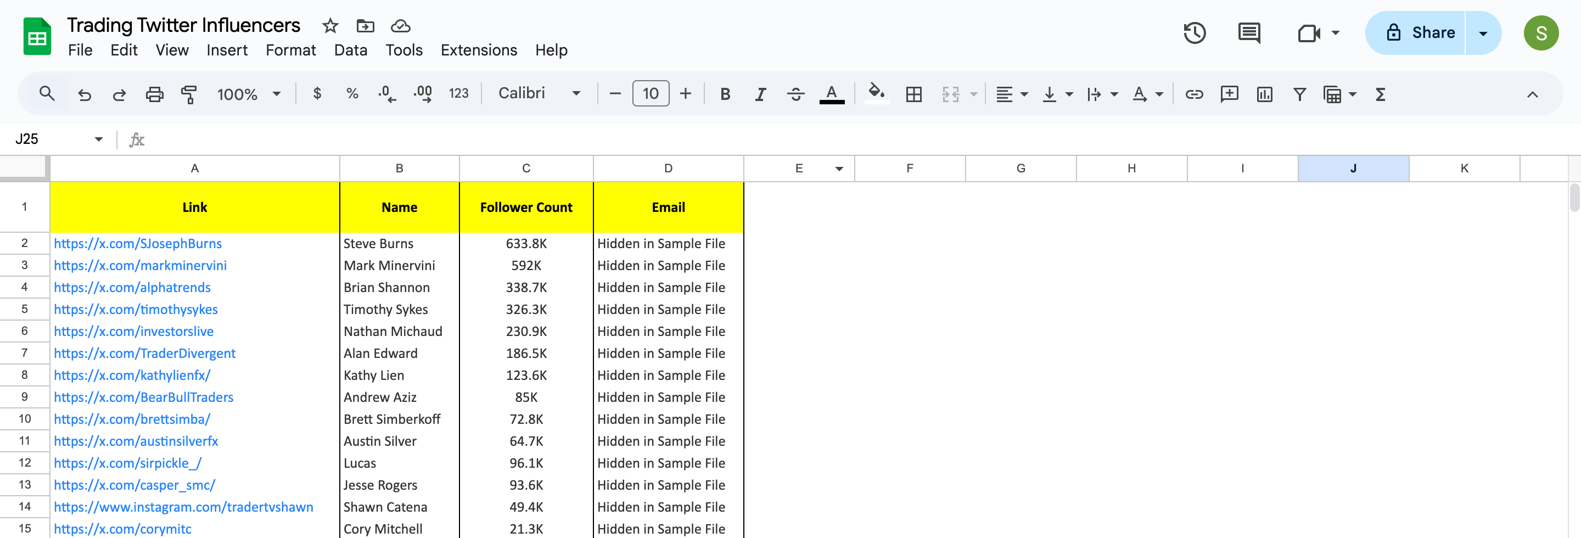This screenshot has width=1581, height=538.
Task: Print the spreadsheet
Action: (154, 94)
